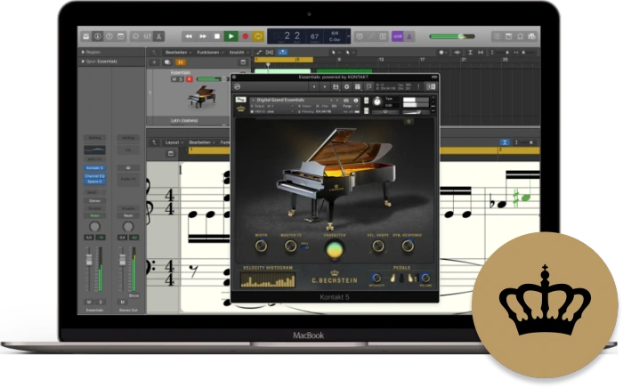Turn the Width knob on Bechstein panel

[x=261, y=246]
